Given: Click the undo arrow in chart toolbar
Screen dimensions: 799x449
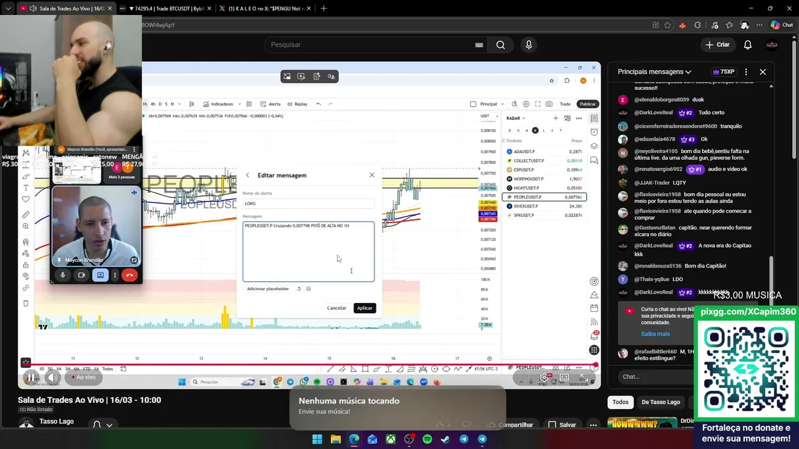Looking at the screenshot, I should point(318,104).
